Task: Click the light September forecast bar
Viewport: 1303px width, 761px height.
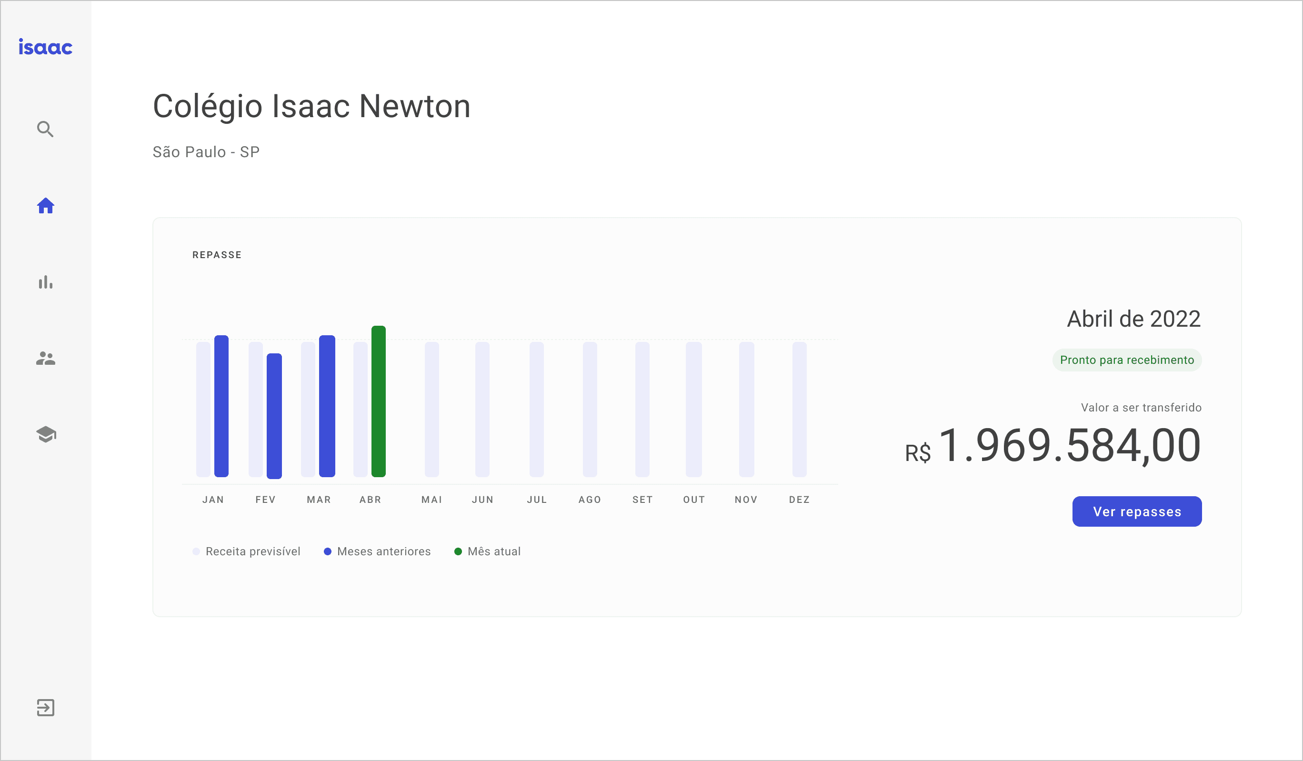Action: click(x=642, y=410)
